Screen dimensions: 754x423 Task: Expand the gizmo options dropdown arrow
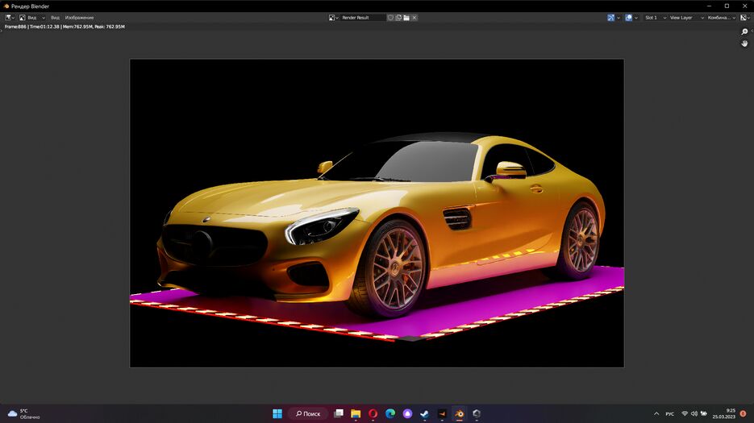619,17
